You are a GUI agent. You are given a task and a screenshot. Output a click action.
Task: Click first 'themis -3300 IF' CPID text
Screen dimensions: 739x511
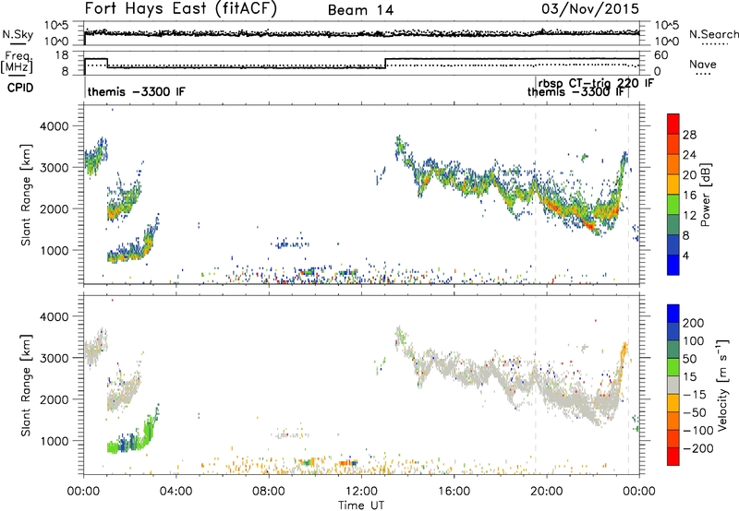coord(136,91)
